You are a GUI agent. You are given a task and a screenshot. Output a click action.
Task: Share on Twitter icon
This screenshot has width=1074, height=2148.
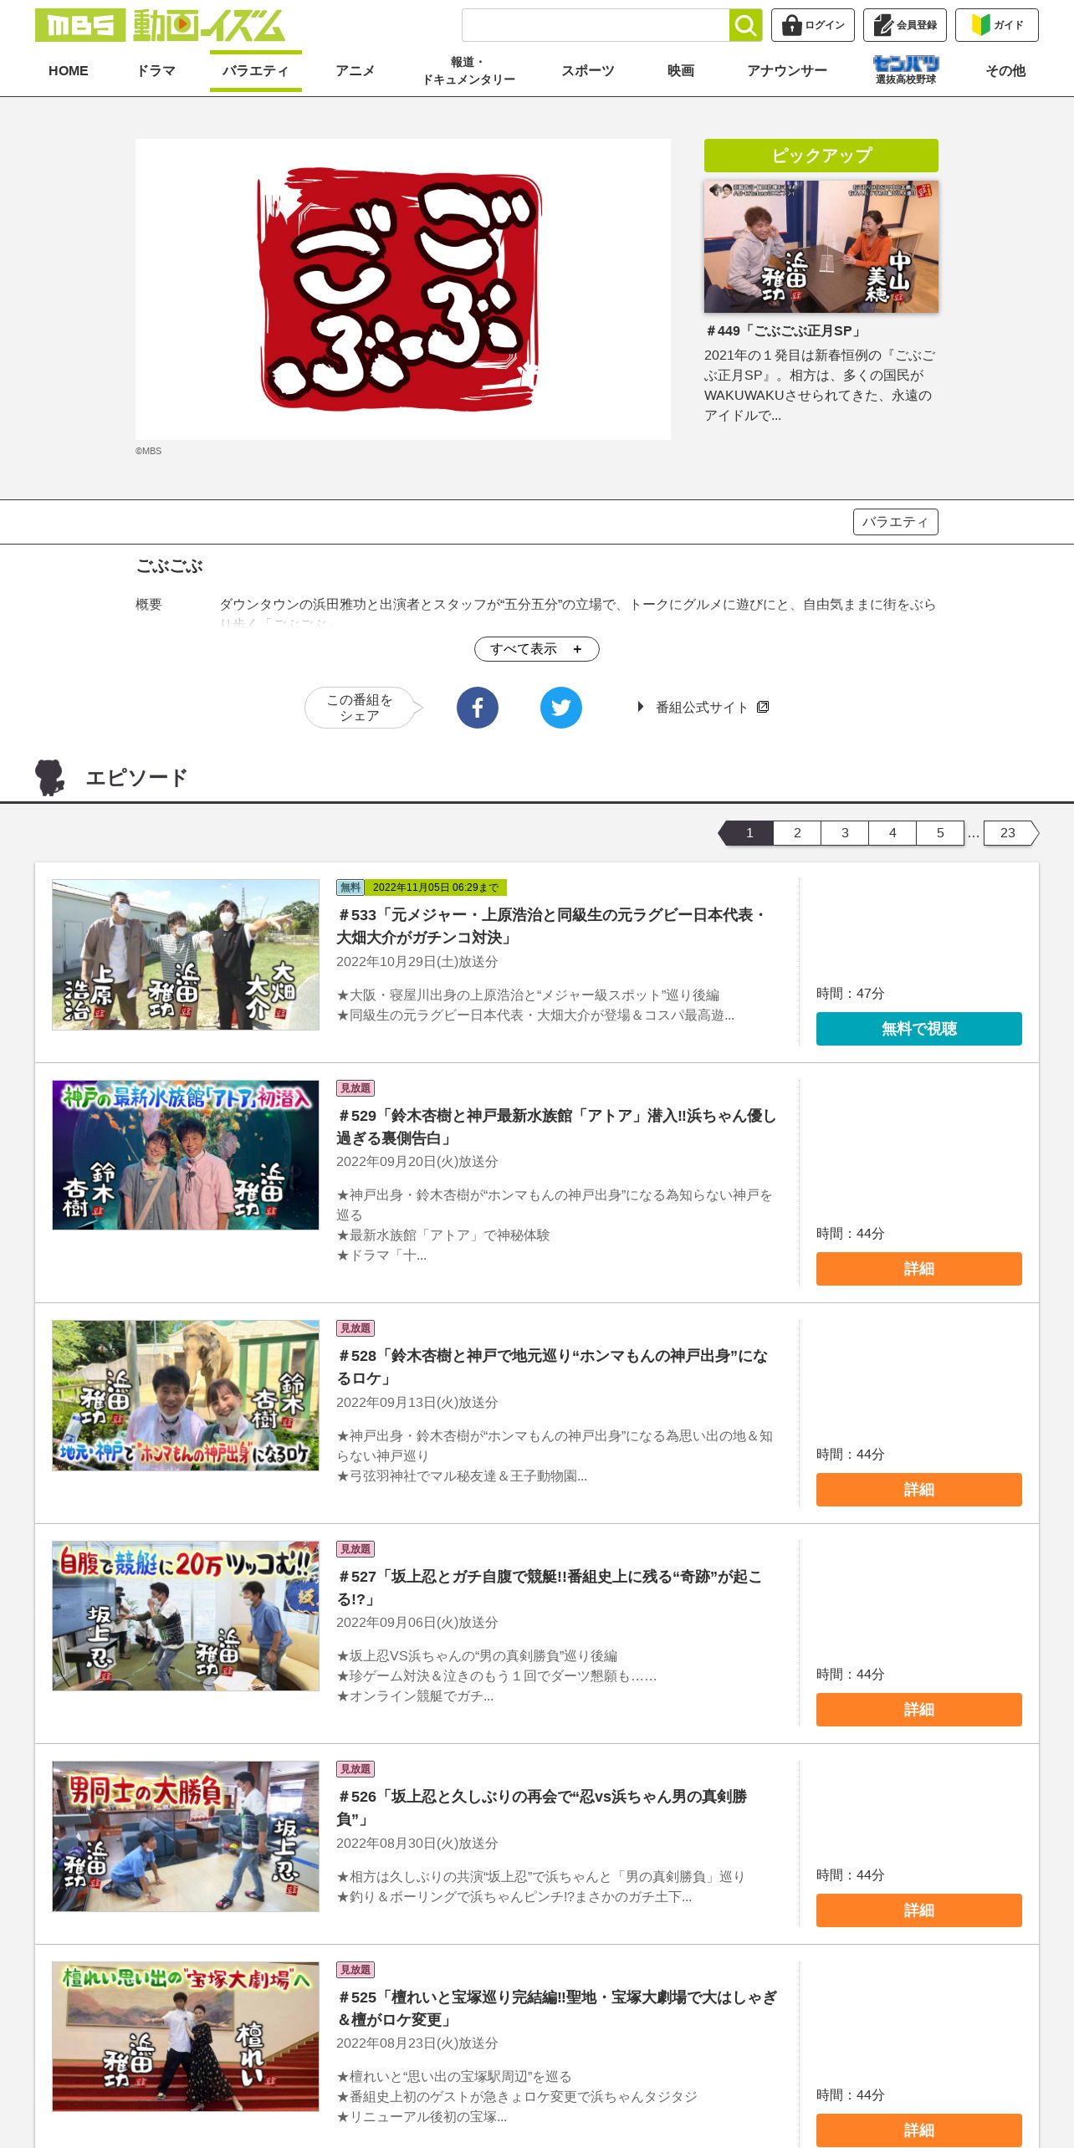561,708
